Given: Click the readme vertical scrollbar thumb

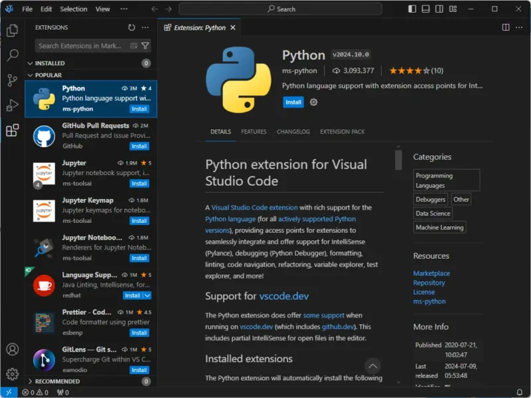Looking at the screenshot, I should coord(398,159).
